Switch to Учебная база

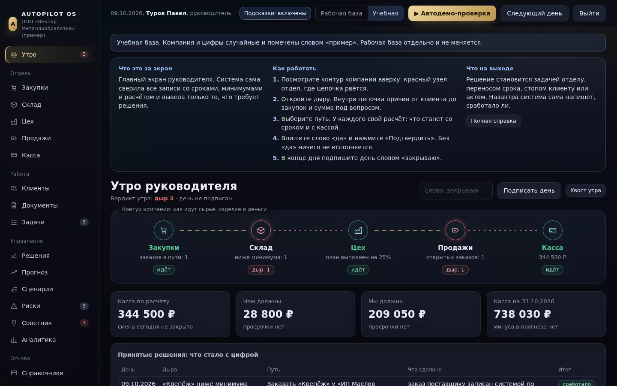[385, 13]
